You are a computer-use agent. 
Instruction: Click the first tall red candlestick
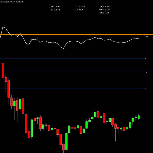(x=3, y=71)
